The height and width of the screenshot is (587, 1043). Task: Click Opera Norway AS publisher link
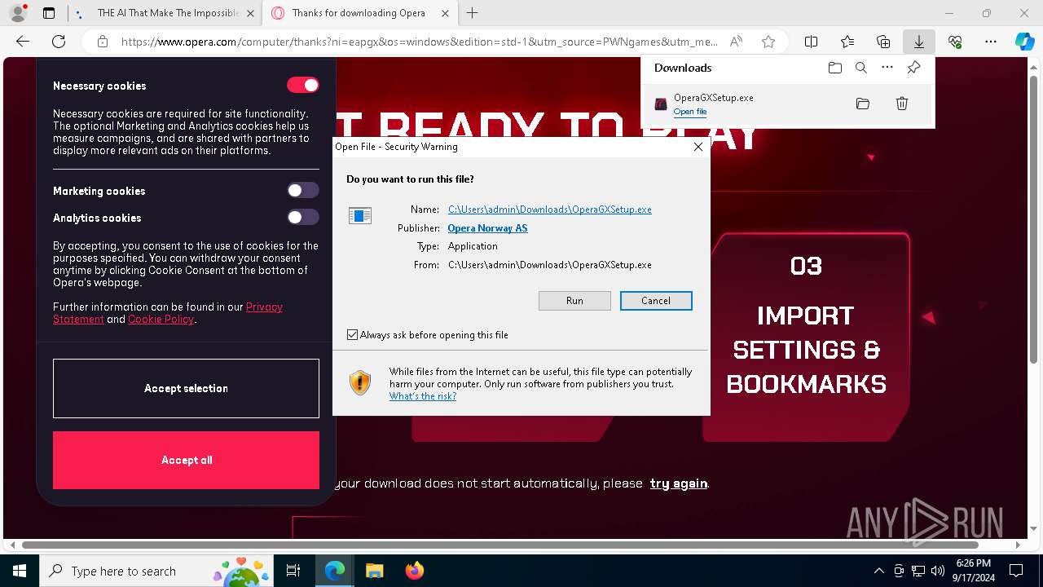pos(487,228)
